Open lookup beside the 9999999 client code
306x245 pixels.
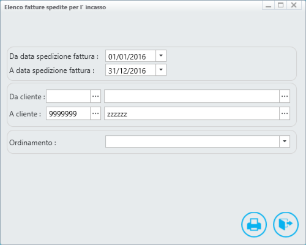[95, 113]
